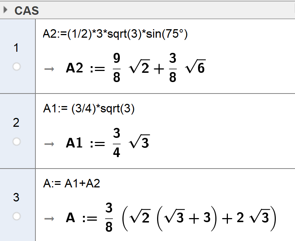295x241 pixels.
Task: Select row 1 by its number header
Action: [x=16, y=48]
